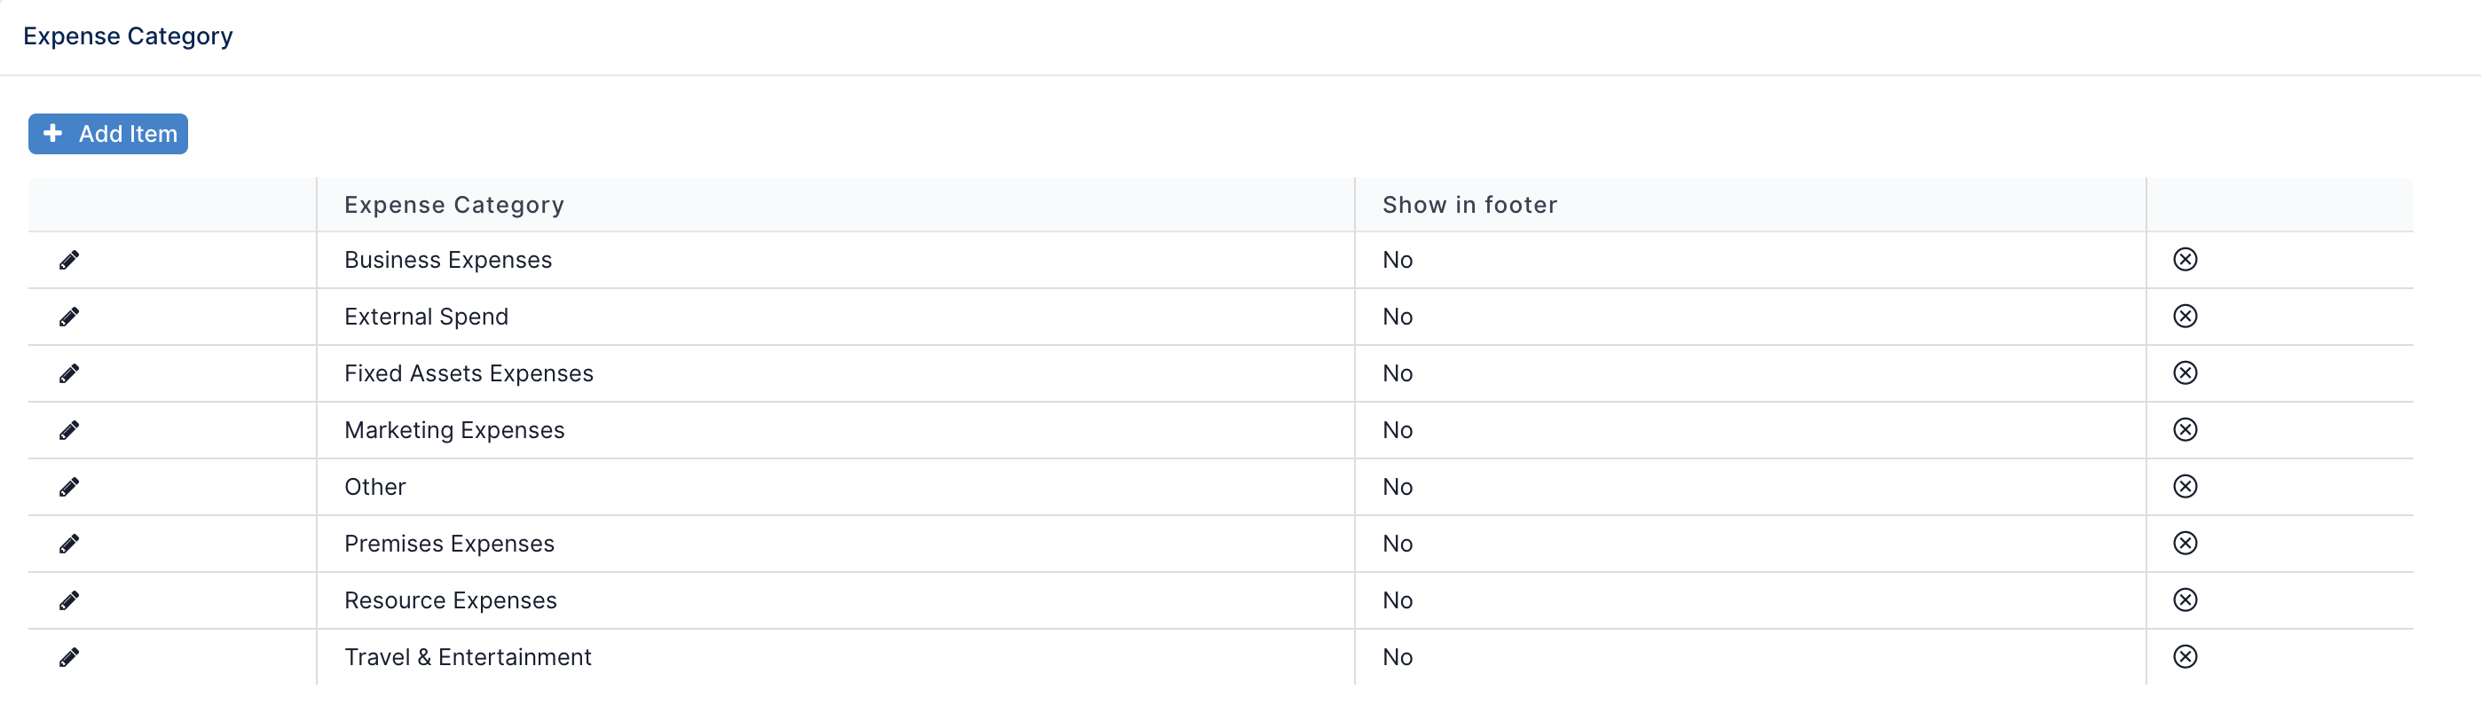Select the Expense Category column header
Screen dimensions: 2481x713
click(x=454, y=205)
